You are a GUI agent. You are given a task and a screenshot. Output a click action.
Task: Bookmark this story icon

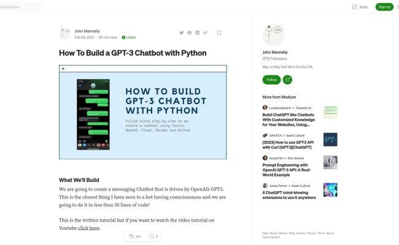coord(219,32)
